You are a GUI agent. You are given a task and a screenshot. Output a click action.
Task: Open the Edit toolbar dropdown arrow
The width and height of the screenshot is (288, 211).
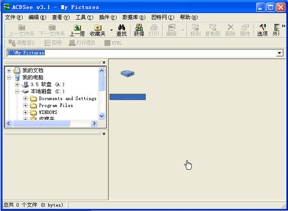click(x=183, y=30)
